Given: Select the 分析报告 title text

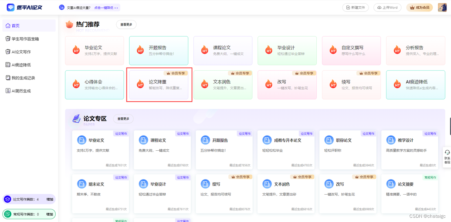Looking at the screenshot, I should [x=414, y=48].
